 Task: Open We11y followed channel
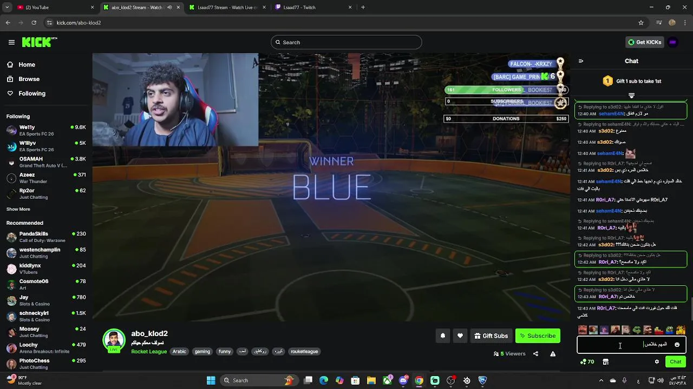[x=46, y=130]
